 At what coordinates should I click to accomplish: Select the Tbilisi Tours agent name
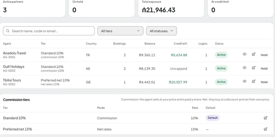[x=12, y=80]
